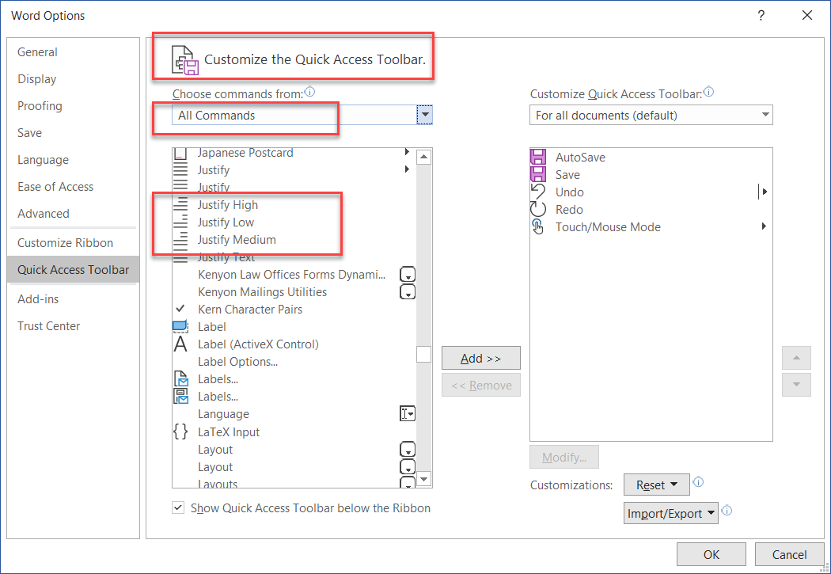Click the Save icon in toolbar list
Screen dimensions: 831x574
pyautogui.click(x=538, y=174)
